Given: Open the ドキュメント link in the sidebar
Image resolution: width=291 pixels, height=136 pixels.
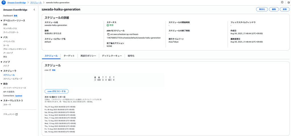Looking at the screenshot, I should pyautogui.click(x=9, y=114).
